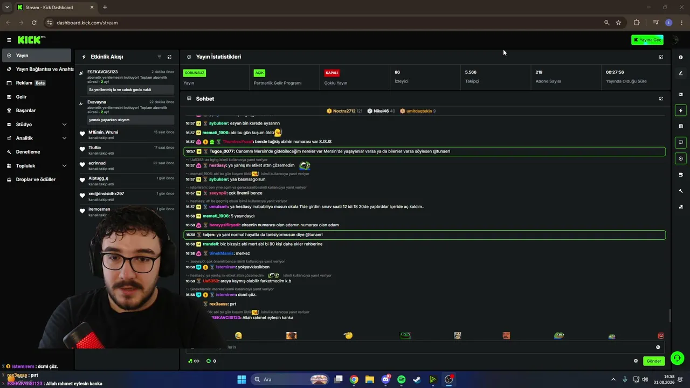Pop out the Sohbet chat panel
Screen dimensions: 690x388
(661, 99)
